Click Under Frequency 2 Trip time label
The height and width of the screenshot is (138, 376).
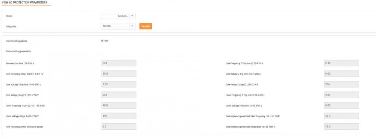[245, 95]
